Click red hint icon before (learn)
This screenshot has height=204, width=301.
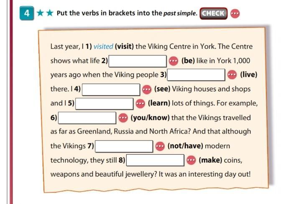click(x=140, y=103)
